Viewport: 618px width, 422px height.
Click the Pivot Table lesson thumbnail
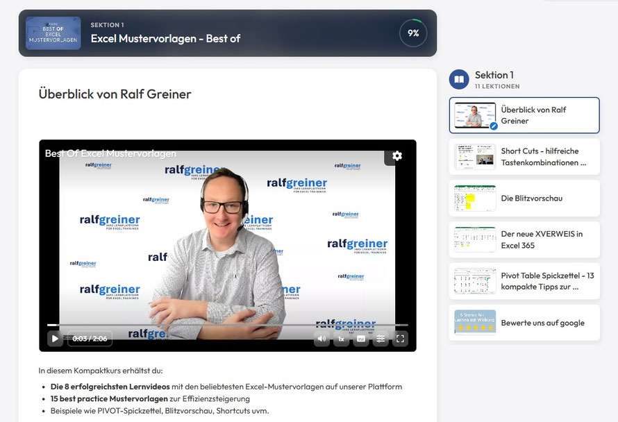pyautogui.click(x=475, y=281)
